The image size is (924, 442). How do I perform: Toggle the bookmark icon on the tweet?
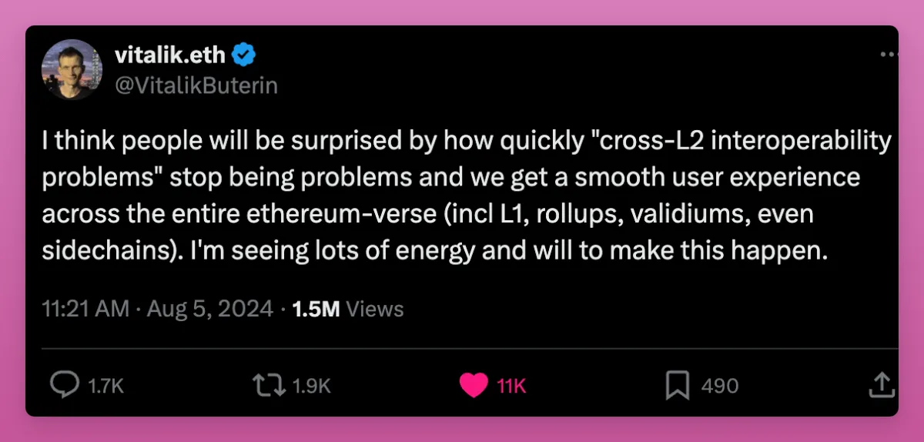tap(677, 385)
